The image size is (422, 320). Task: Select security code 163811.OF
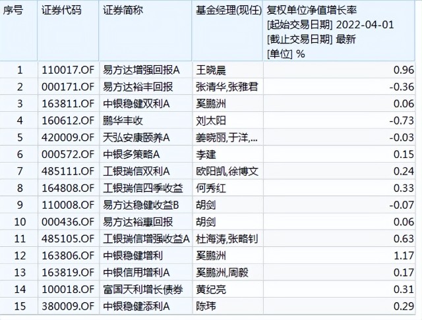(68, 104)
